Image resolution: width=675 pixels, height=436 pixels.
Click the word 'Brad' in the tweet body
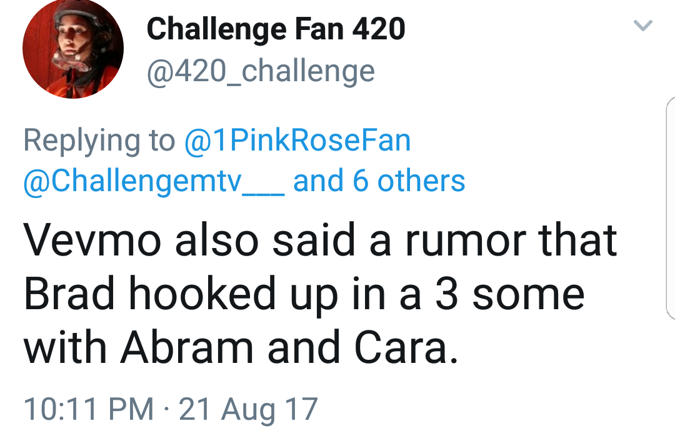coord(69,294)
